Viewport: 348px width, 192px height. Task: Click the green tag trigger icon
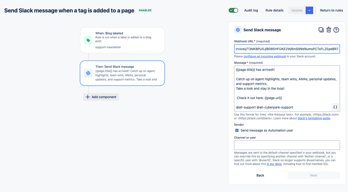(88, 40)
